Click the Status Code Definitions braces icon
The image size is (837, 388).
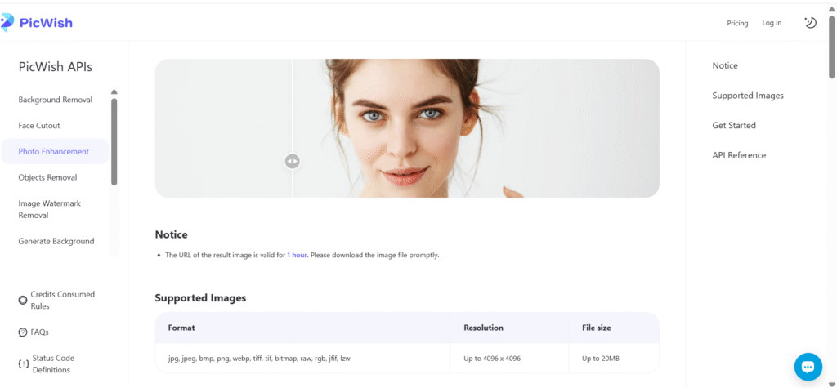click(23, 363)
